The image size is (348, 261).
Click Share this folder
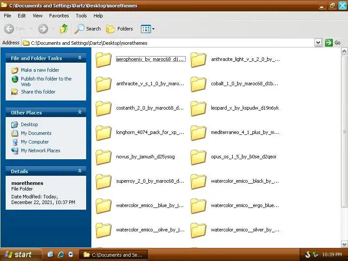38,92
